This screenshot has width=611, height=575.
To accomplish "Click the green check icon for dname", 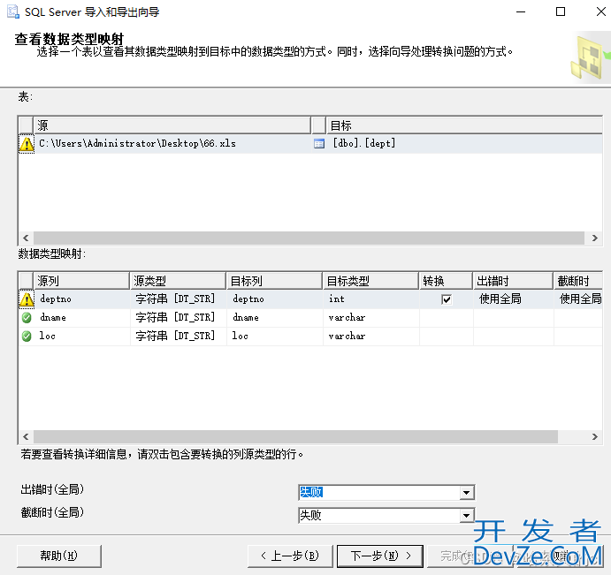I will [27, 318].
